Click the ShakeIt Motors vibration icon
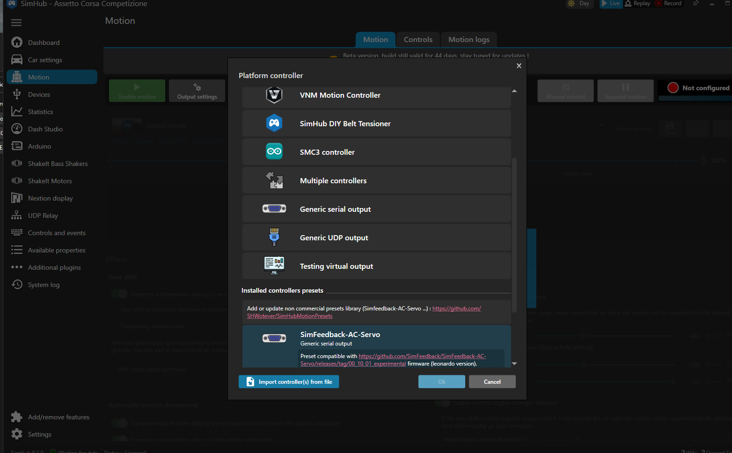The height and width of the screenshot is (453, 732). (x=17, y=181)
